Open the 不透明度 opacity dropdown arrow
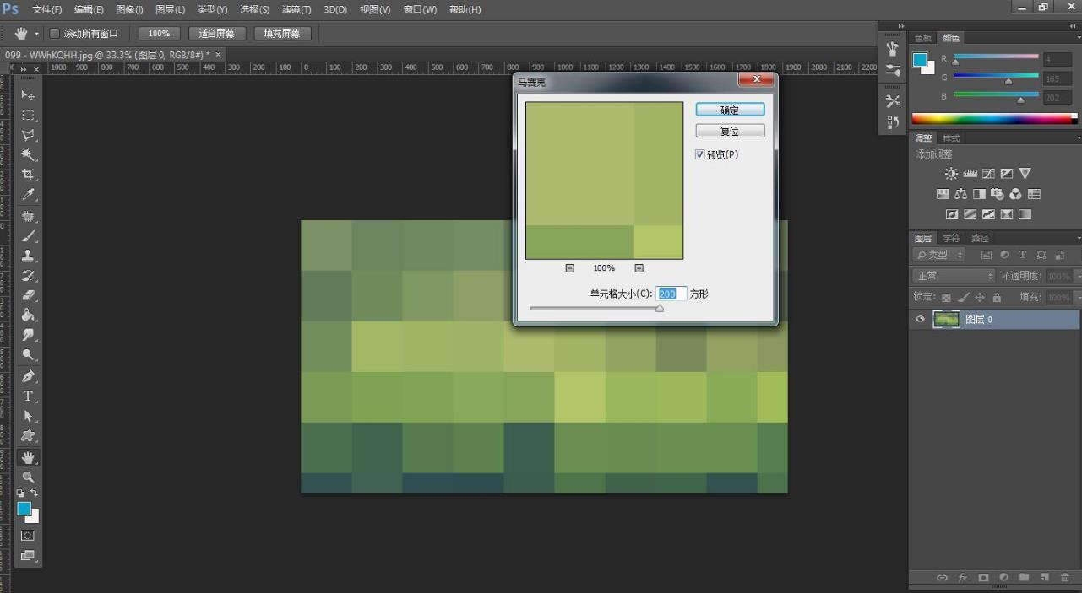Viewport: 1082px width, 593px height. point(1076,276)
